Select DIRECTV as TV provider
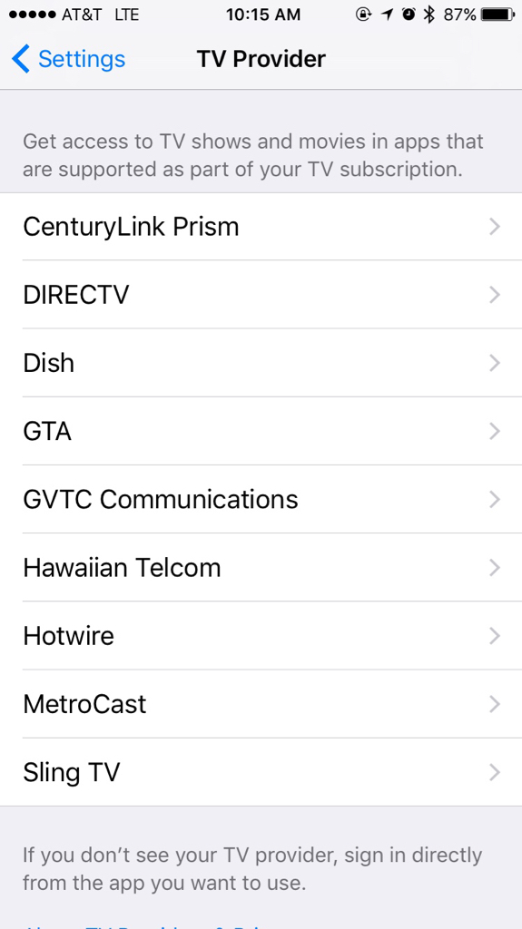This screenshot has height=929, width=522. pyautogui.click(x=261, y=295)
